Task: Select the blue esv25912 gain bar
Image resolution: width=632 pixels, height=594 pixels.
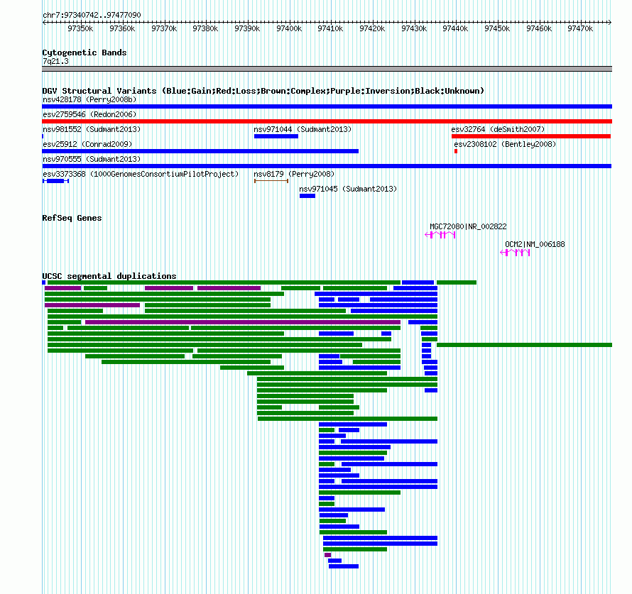Action: tap(200, 151)
